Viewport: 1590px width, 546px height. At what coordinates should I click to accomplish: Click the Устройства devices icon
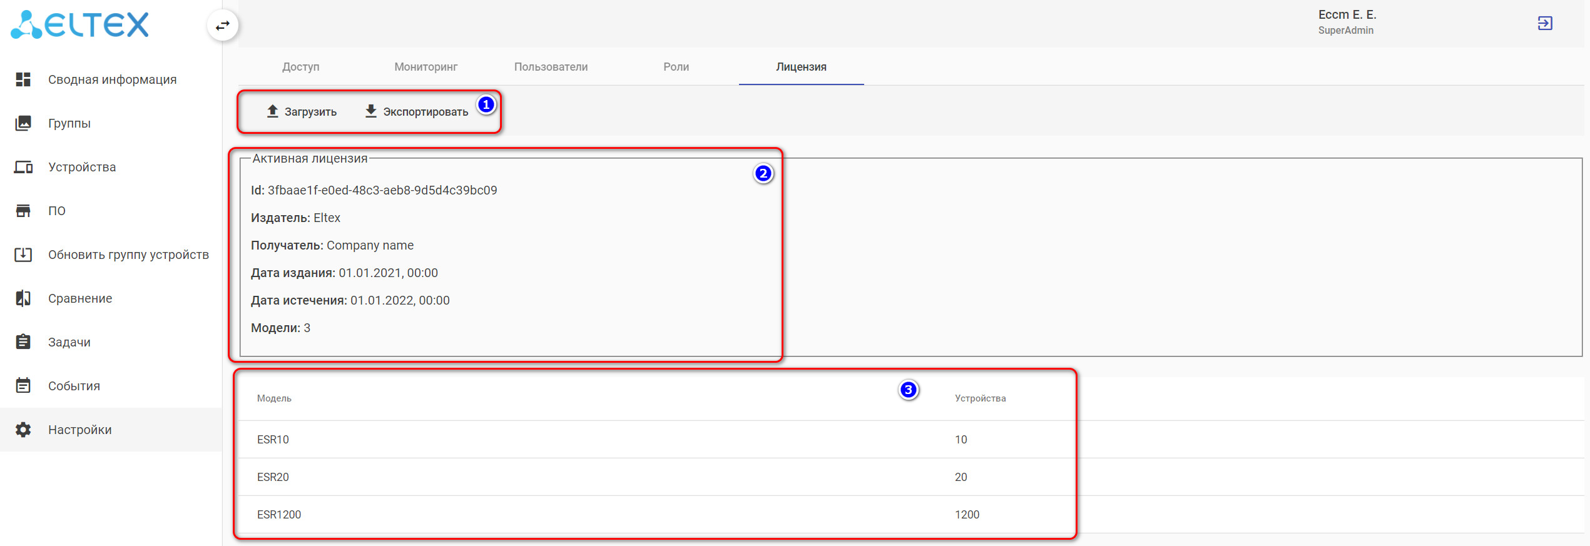[23, 167]
